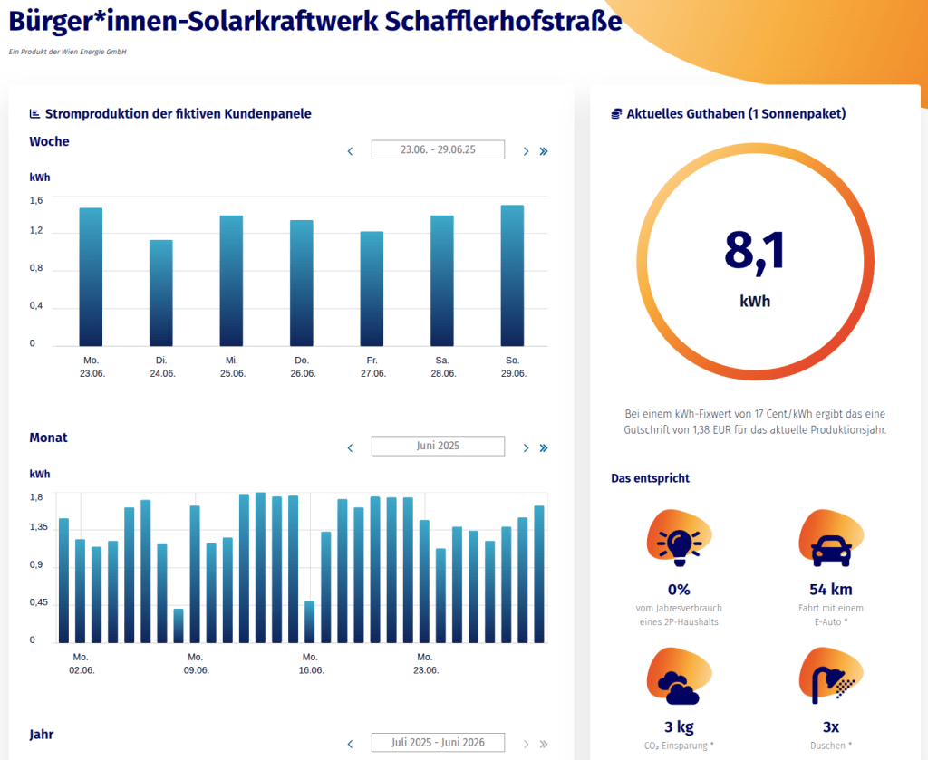The width and height of the screenshot is (928, 760).
Task: Open the Juni 2025 month selector field
Action: click(438, 447)
